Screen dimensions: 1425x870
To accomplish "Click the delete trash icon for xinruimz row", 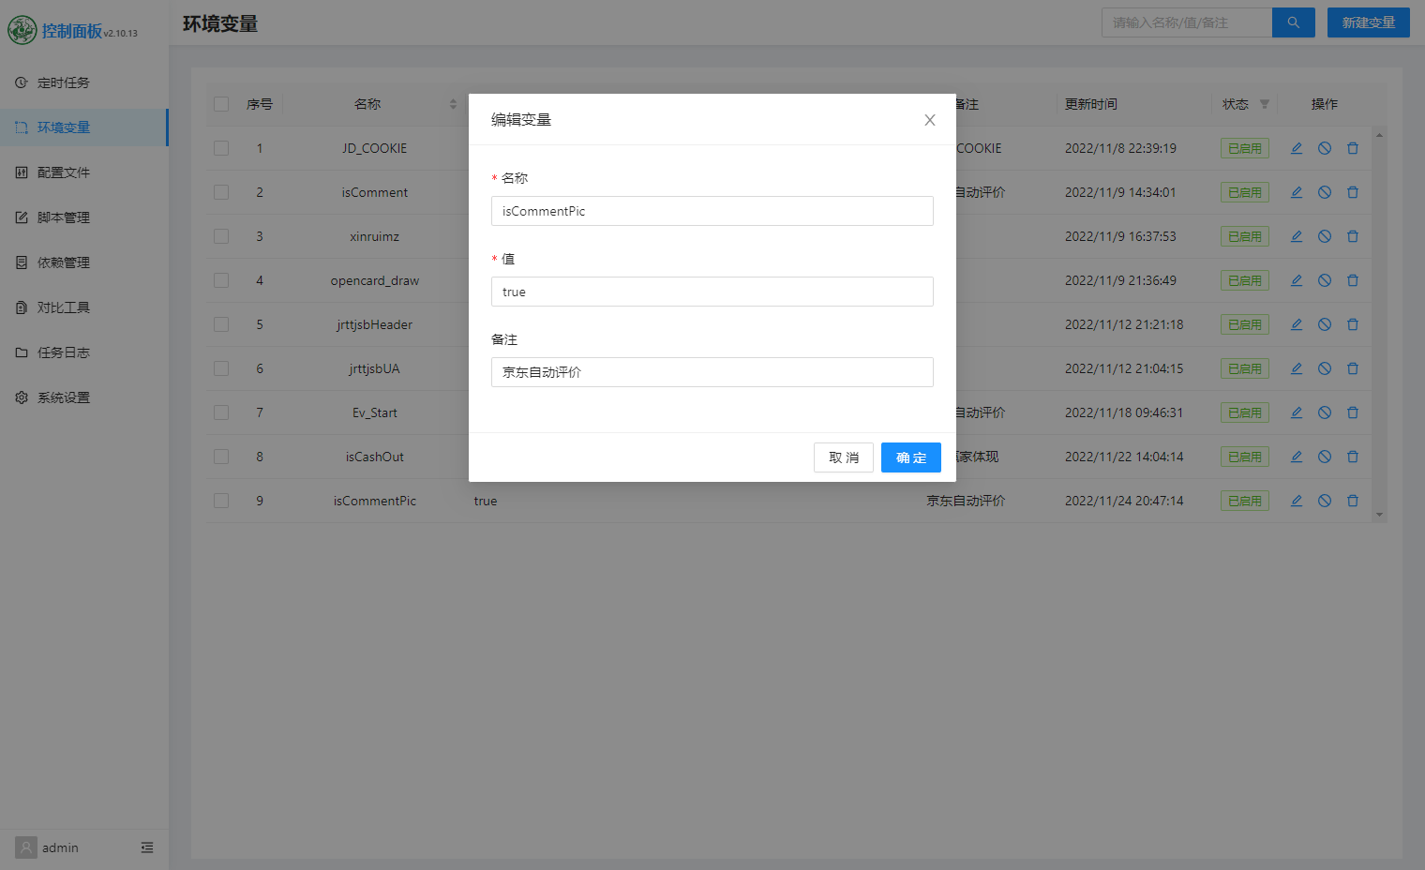I will (1353, 236).
